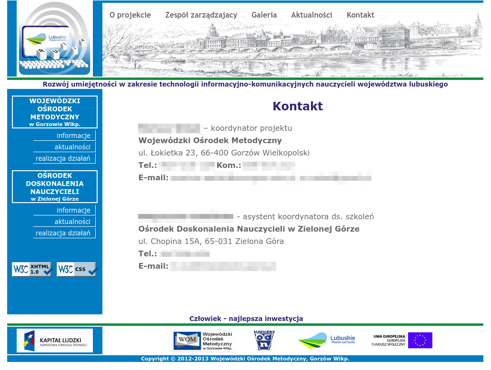Screen dimensions: 491x370
Task: Click the Kapitał Ludzki logo
Action: 55,341
